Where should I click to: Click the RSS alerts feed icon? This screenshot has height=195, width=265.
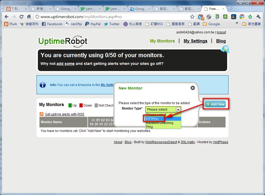click(x=42, y=114)
